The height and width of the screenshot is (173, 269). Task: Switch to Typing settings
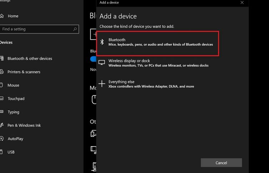click(14, 112)
